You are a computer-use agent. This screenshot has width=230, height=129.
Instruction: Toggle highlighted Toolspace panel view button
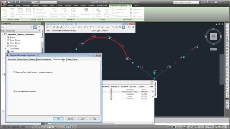(35, 27)
